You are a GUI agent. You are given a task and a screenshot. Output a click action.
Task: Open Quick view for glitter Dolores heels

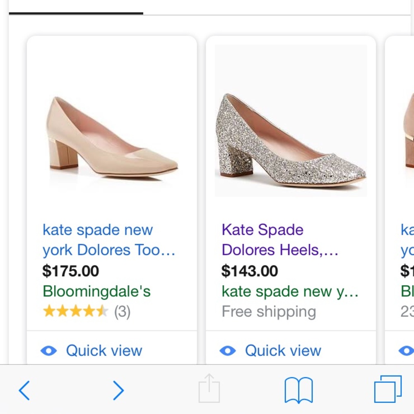(283, 351)
